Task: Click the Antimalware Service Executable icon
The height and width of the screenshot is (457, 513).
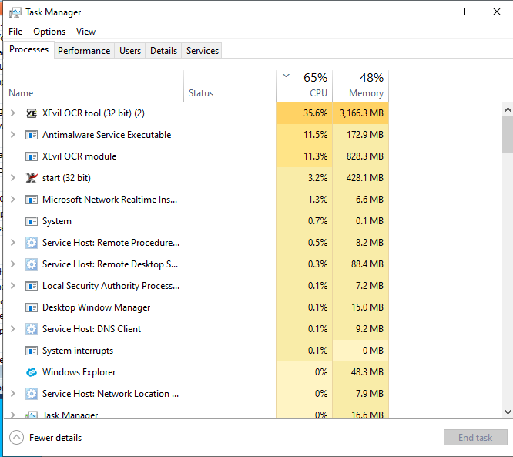Action: 32,135
